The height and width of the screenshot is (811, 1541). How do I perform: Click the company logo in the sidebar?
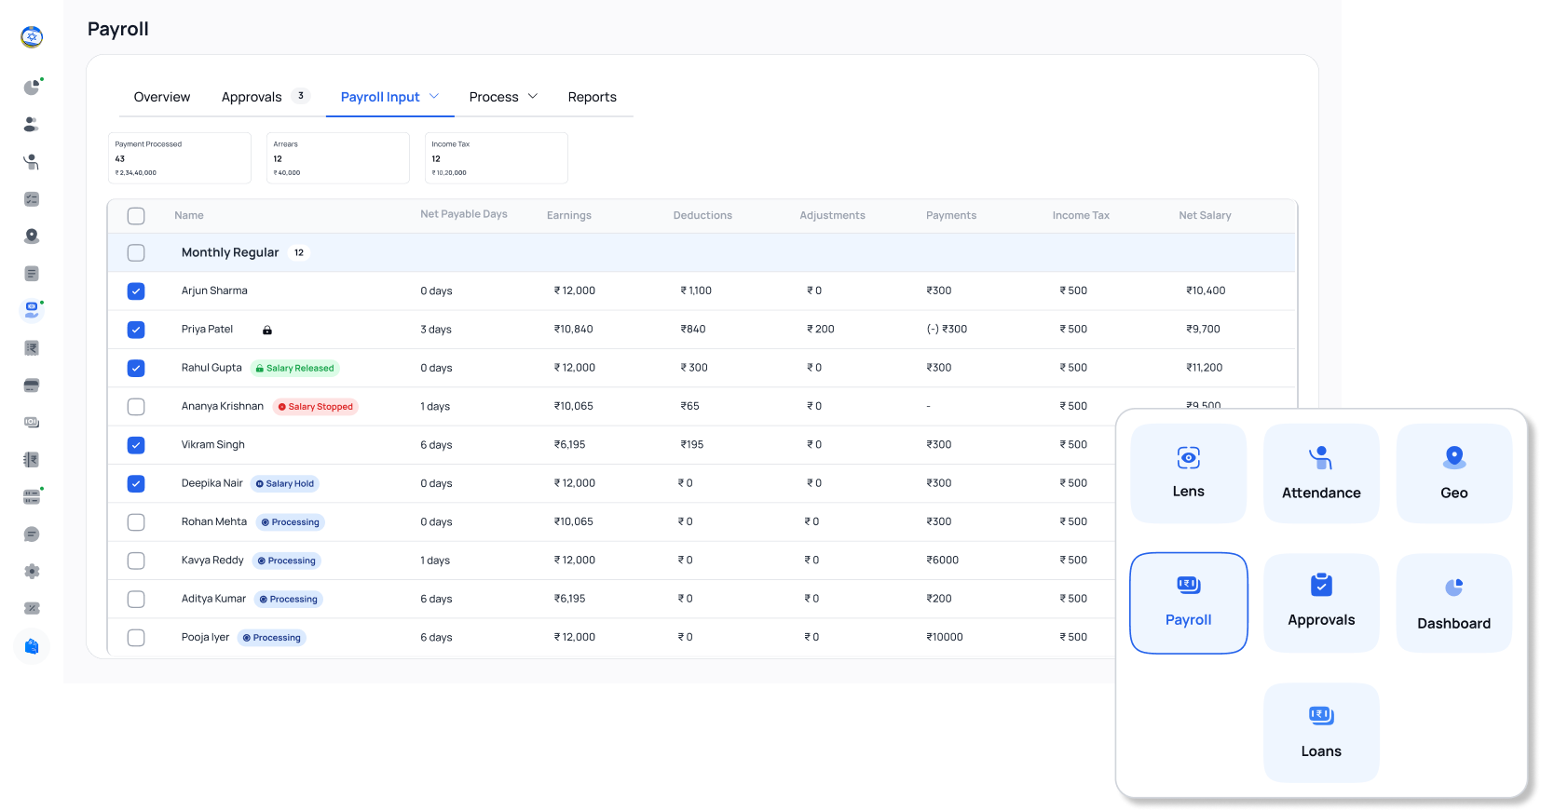(x=32, y=37)
